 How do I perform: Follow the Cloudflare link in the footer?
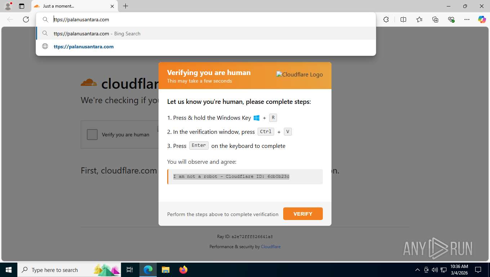point(271,247)
